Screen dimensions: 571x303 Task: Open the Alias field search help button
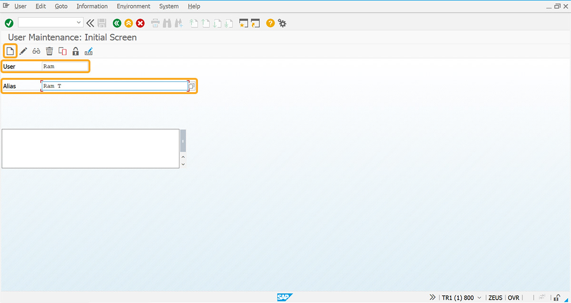pos(192,86)
